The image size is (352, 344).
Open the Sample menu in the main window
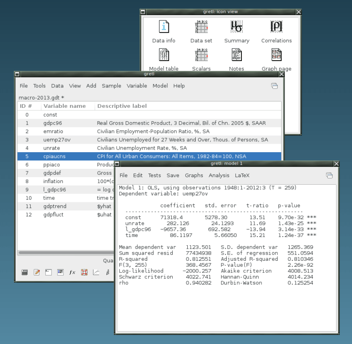pyautogui.click(x=111, y=86)
